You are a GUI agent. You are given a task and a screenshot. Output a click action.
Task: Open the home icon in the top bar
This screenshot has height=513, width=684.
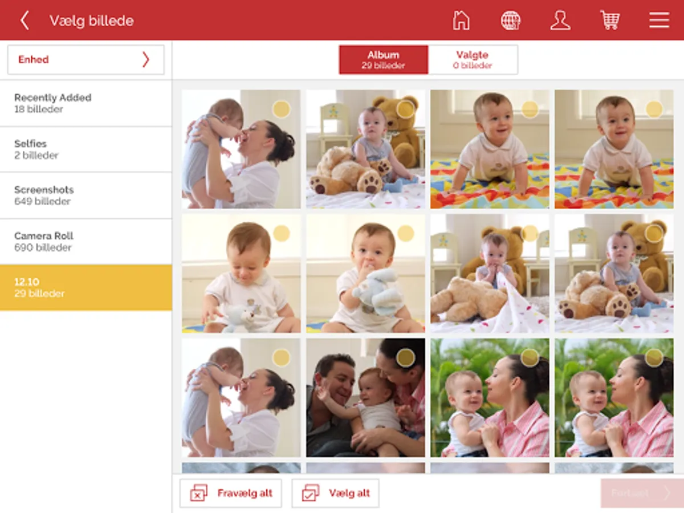461,20
